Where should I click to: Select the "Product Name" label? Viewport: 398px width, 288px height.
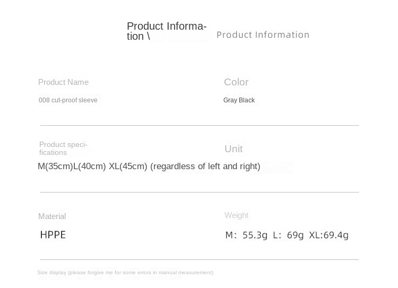(63, 82)
